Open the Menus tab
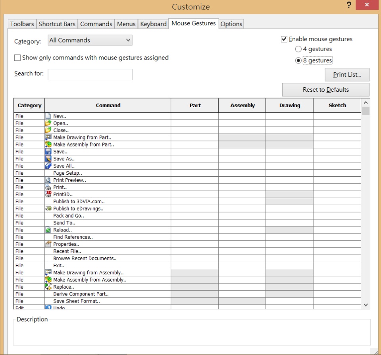 pos(126,24)
